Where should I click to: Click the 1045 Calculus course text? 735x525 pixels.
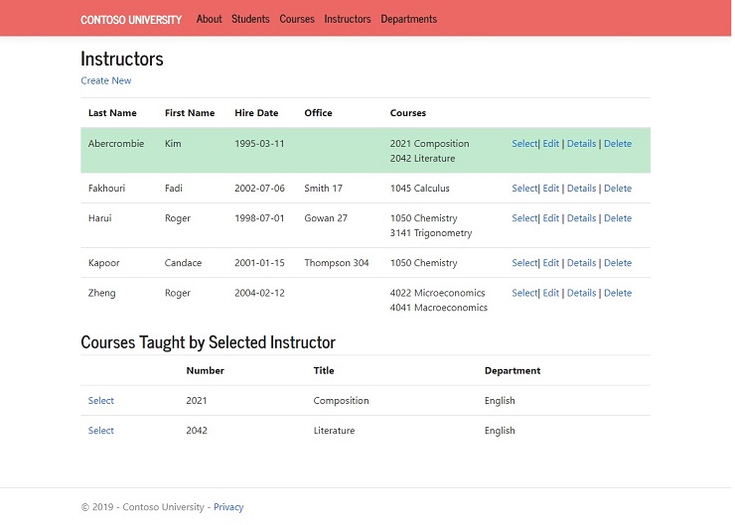419,189
